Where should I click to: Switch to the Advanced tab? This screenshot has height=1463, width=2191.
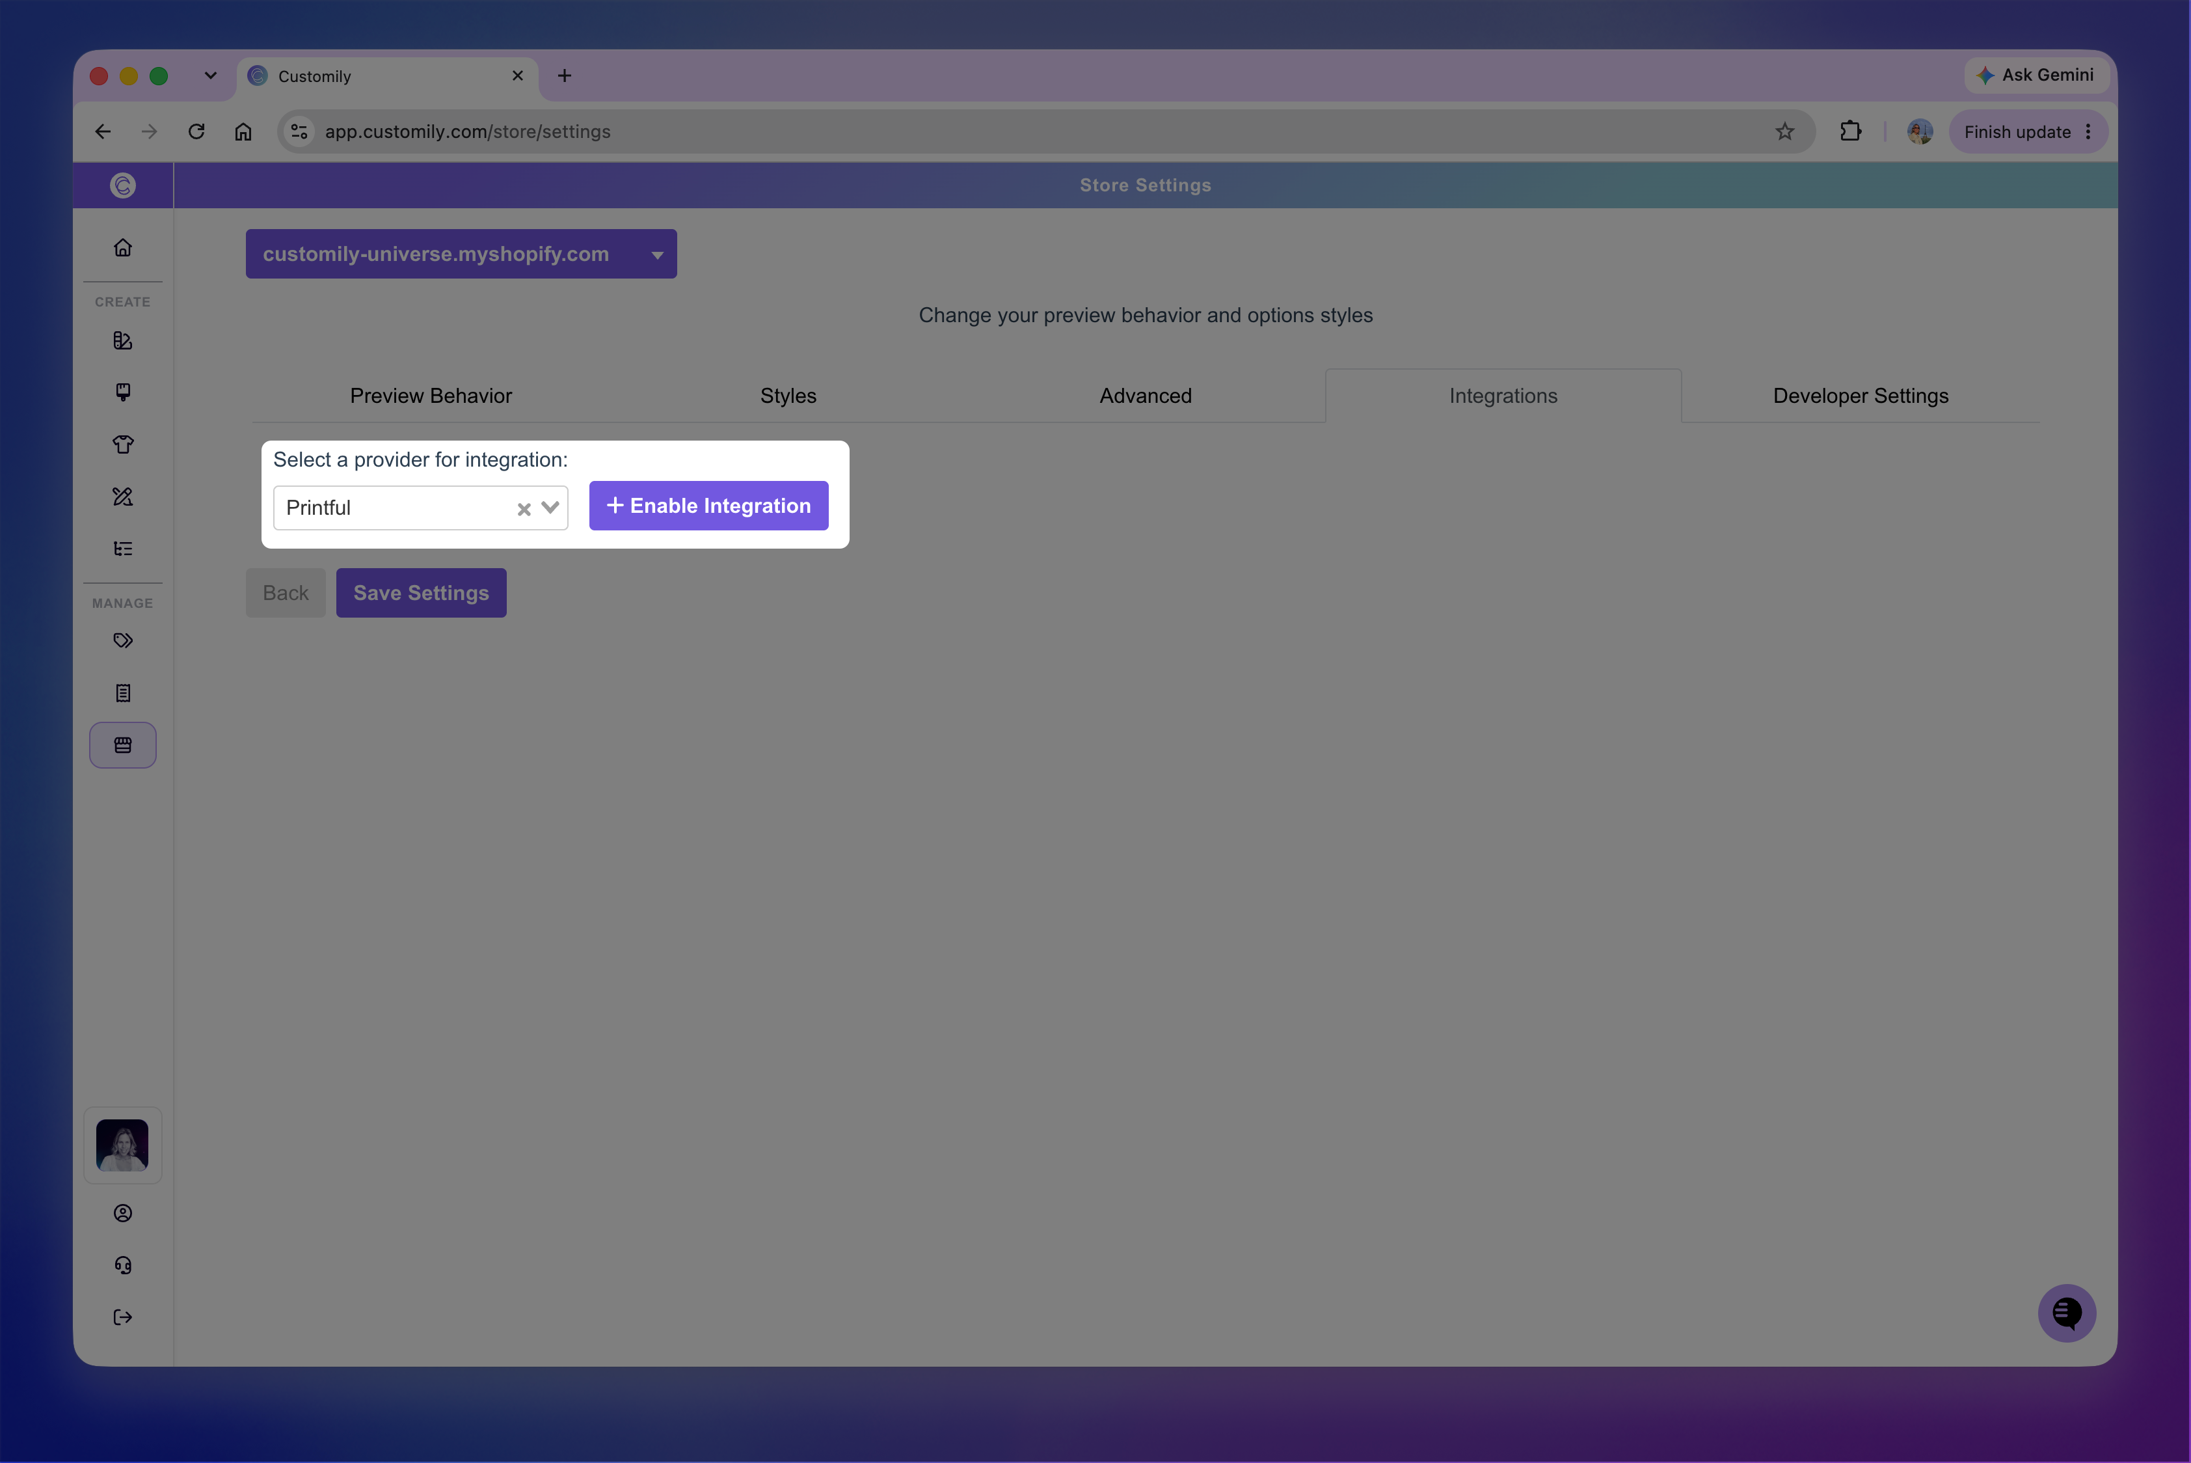click(1146, 396)
